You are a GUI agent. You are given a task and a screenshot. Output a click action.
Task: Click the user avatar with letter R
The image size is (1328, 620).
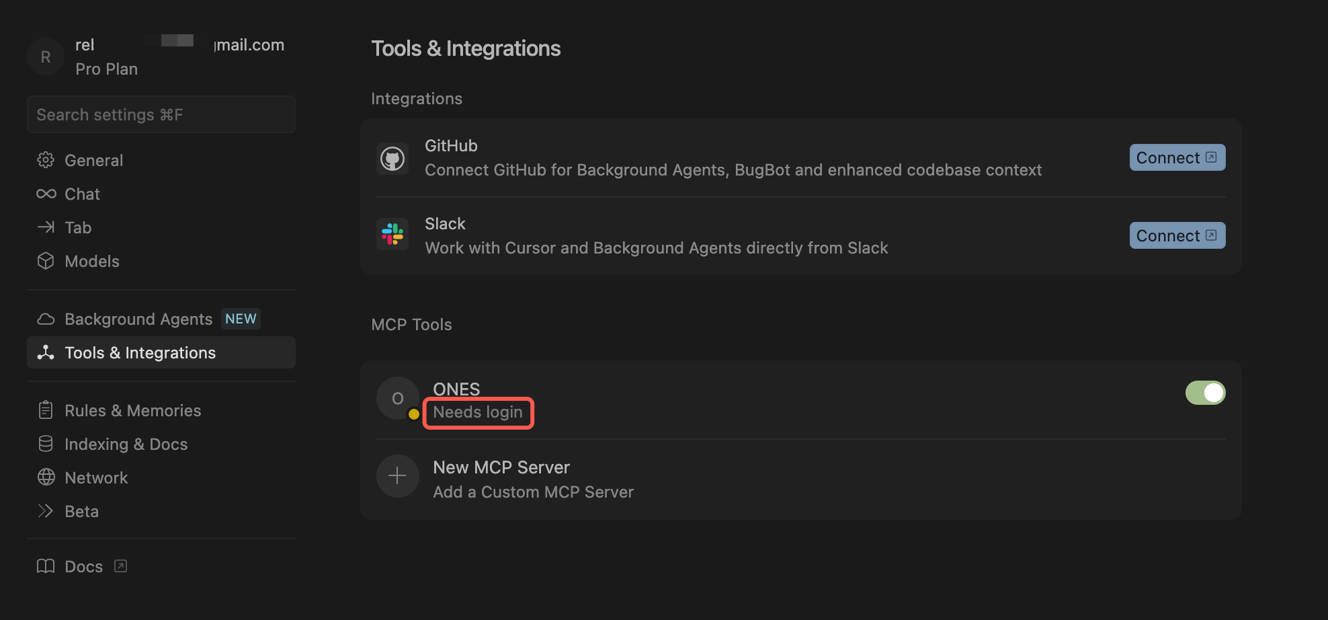pyautogui.click(x=46, y=57)
